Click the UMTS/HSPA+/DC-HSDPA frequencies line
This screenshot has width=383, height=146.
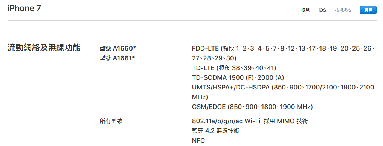pyautogui.click(x=283, y=87)
